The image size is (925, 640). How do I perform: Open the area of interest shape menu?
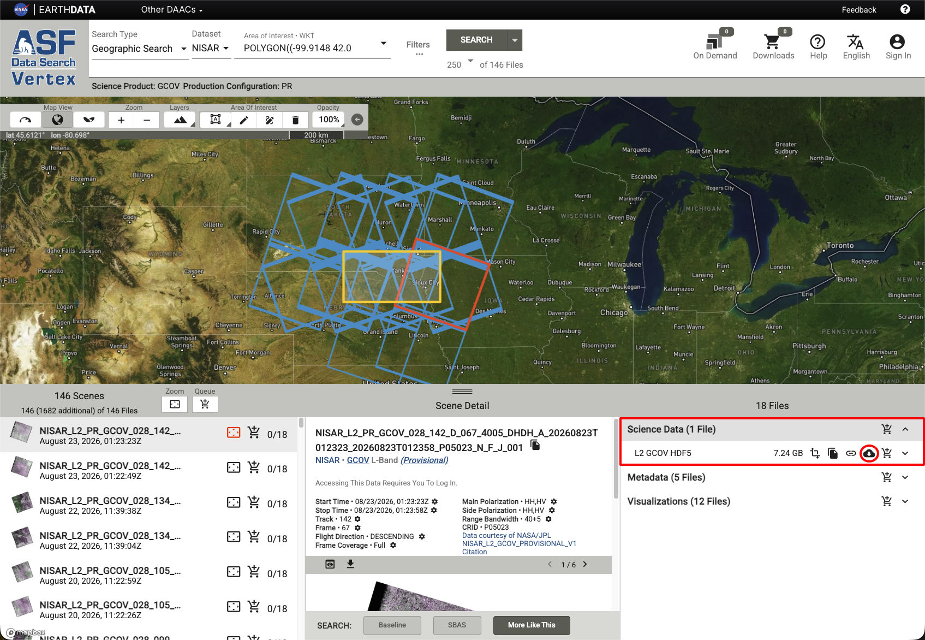pos(216,120)
